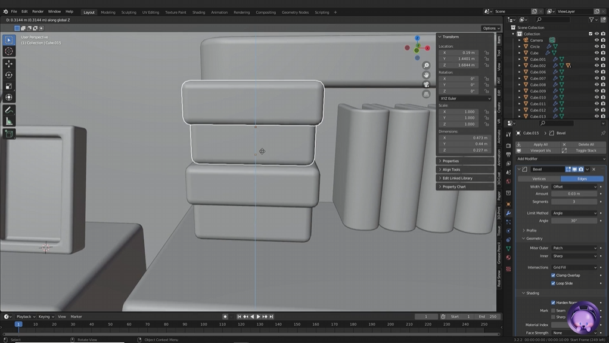
Task: Open the Limit Method Angle dropdown
Action: coord(574,213)
